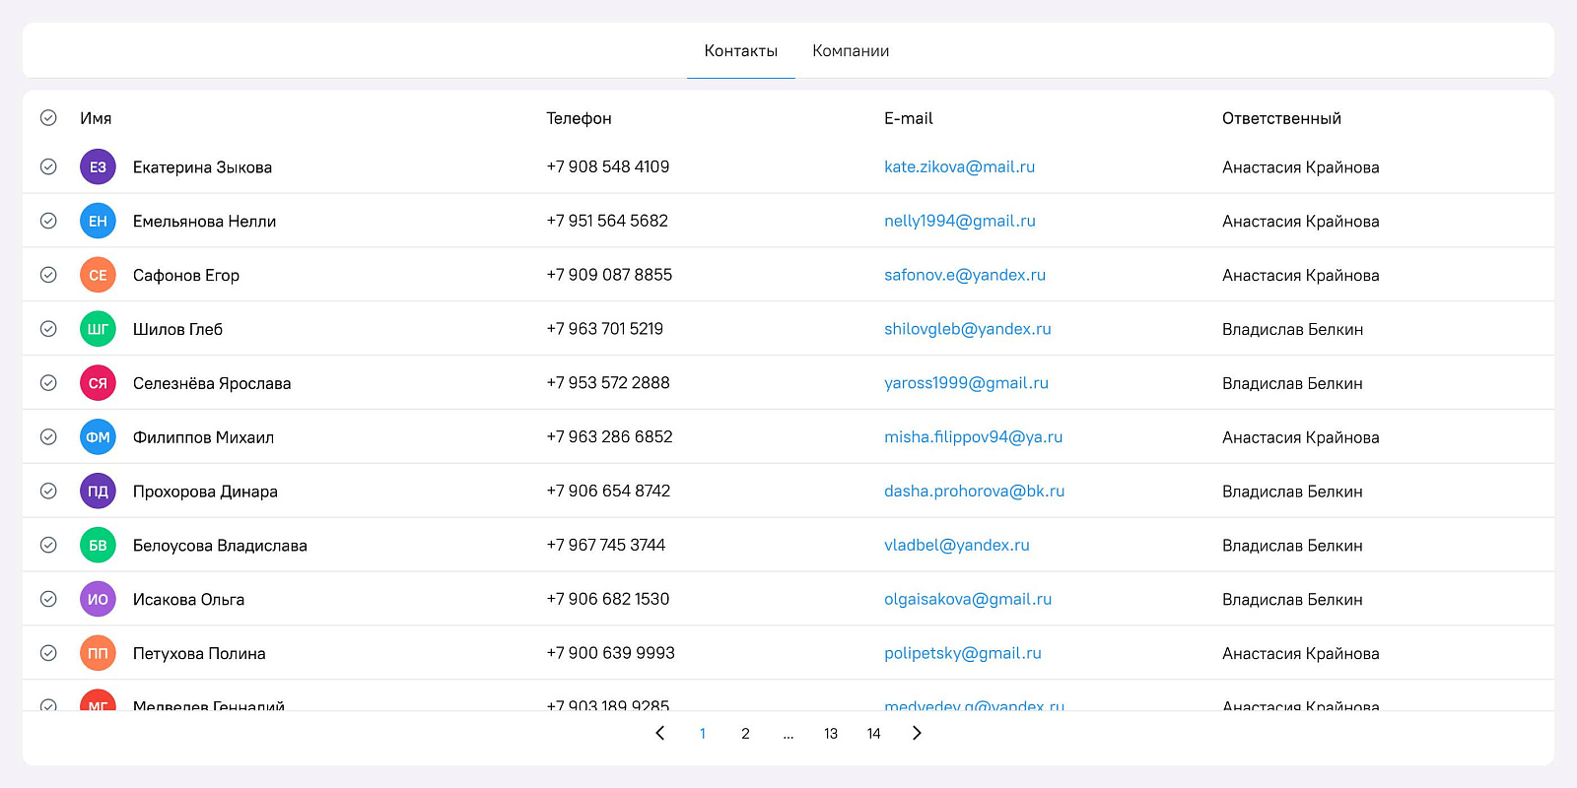Check the row of Шилов Глеб
Viewport: 1577px width, 788px height.
tap(48, 329)
